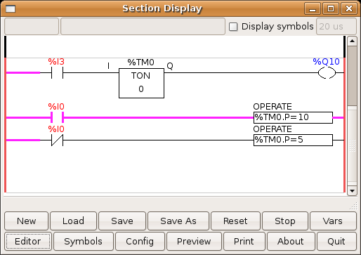Click the small empty label field at top left

click(x=32, y=27)
